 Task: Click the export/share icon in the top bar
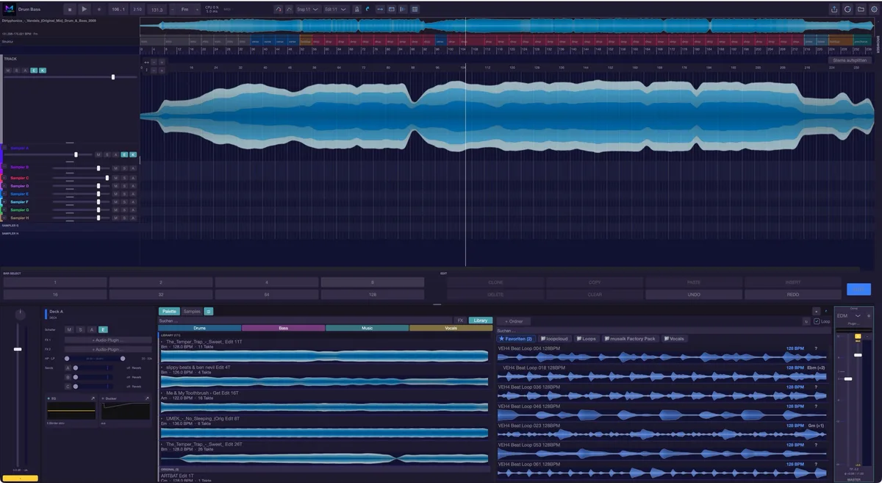click(x=834, y=9)
